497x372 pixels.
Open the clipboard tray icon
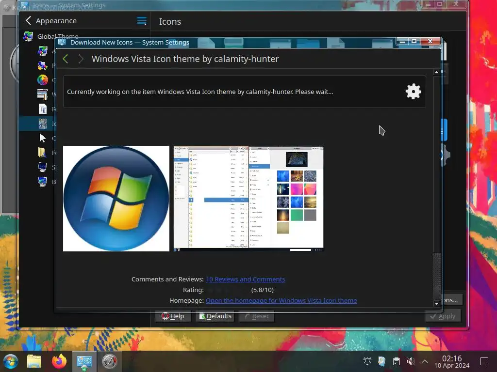click(x=396, y=361)
